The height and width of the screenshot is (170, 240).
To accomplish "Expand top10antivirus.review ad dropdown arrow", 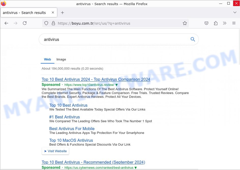I will tap(116, 85).
